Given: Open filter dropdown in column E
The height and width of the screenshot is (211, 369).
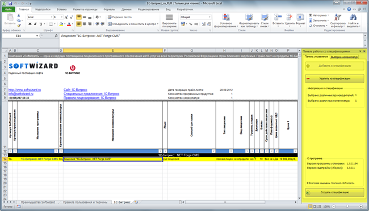Looking at the screenshot, I should click(x=160, y=151).
